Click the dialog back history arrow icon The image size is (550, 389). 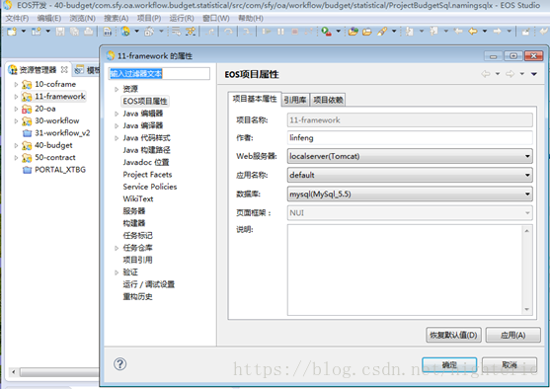click(x=486, y=74)
